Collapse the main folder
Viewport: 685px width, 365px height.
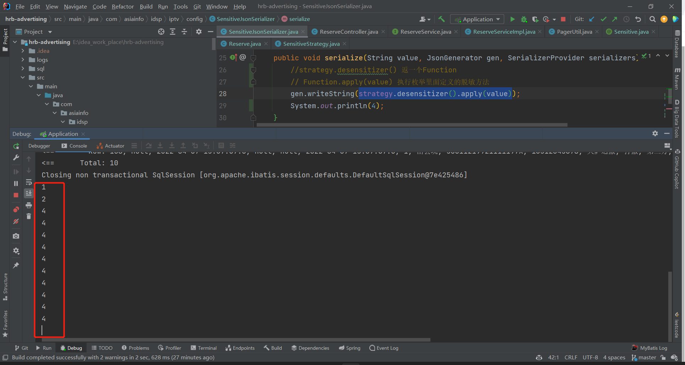tap(31, 86)
